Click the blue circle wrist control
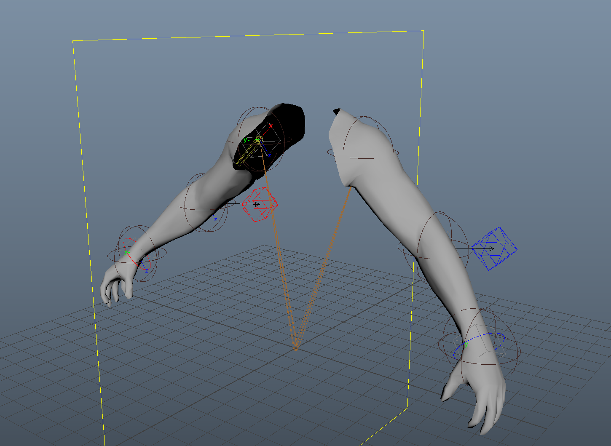This screenshot has height=446, width=611. pos(479,346)
